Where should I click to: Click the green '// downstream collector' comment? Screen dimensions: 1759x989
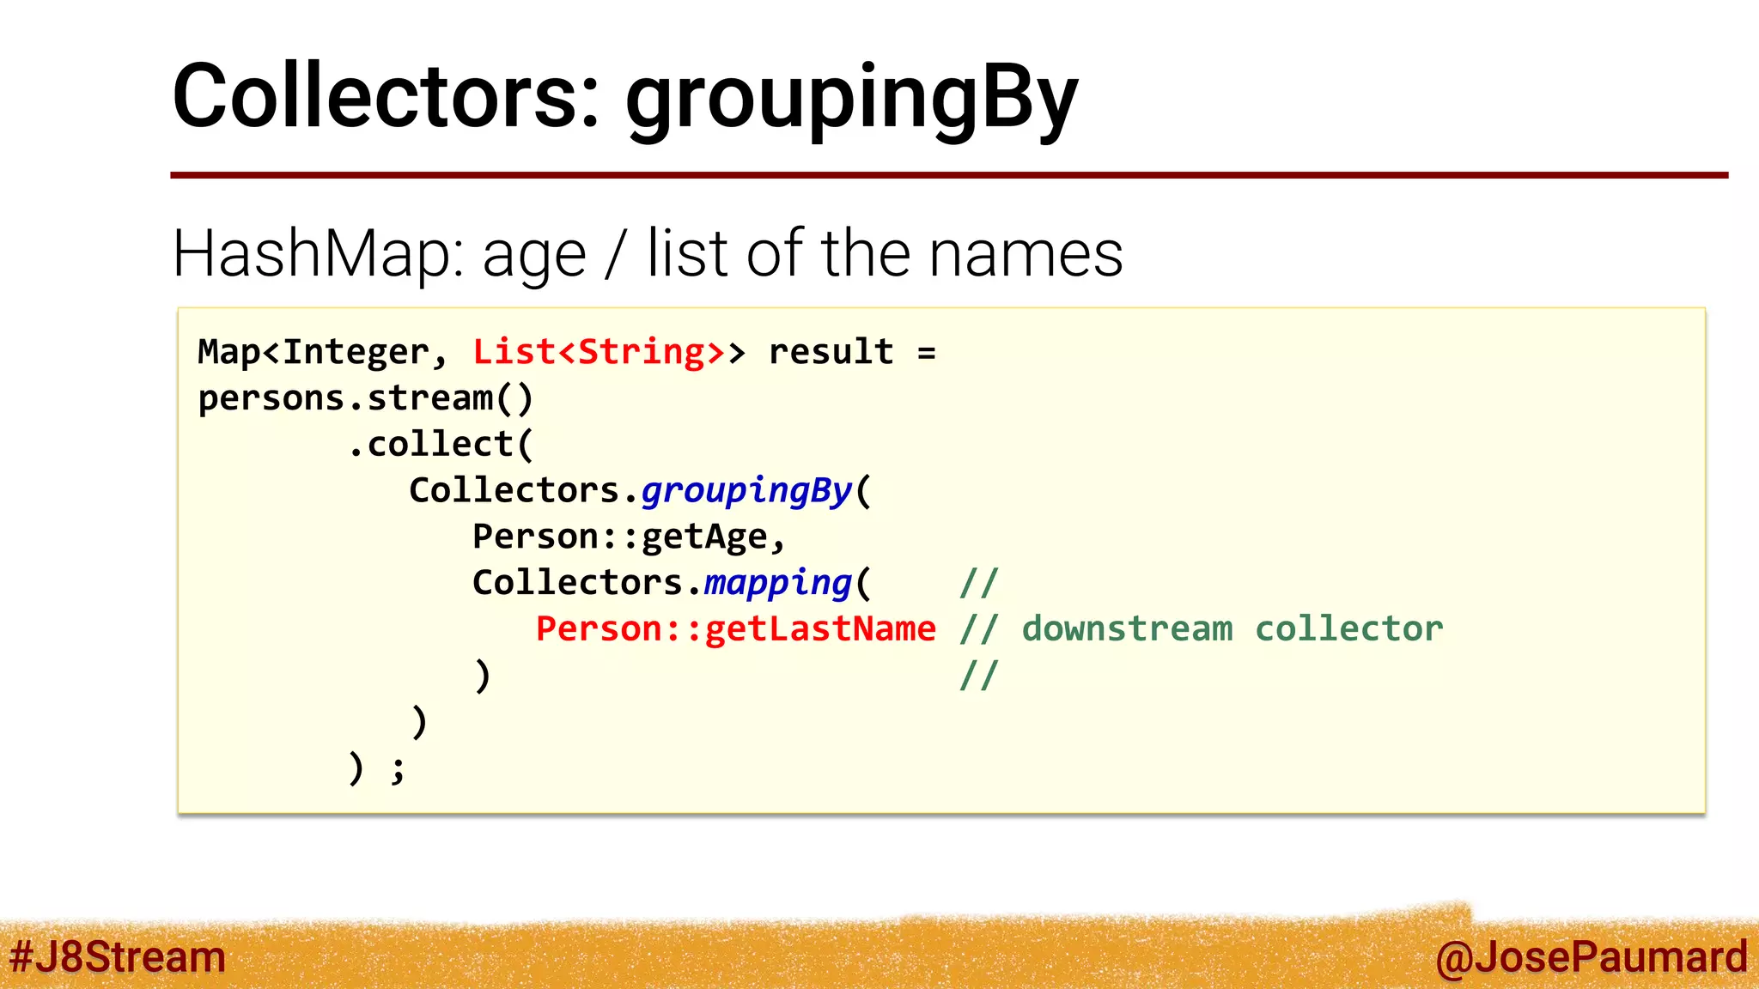pyautogui.click(x=1202, y=629)
